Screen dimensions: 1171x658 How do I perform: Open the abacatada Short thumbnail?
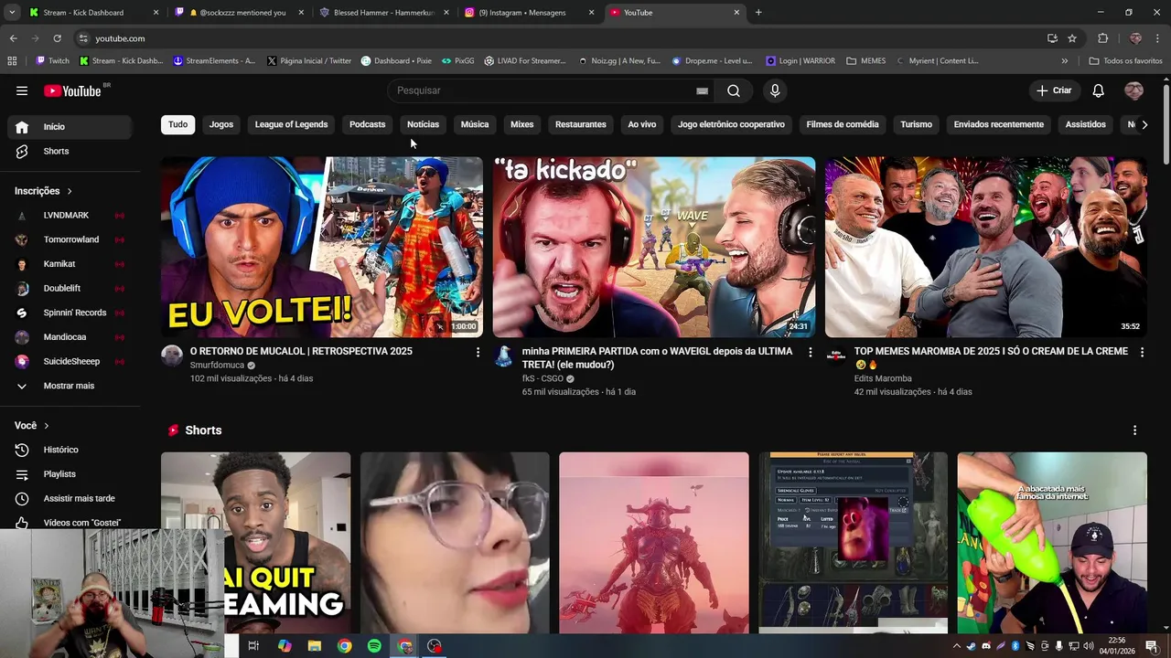(1052, 542)
